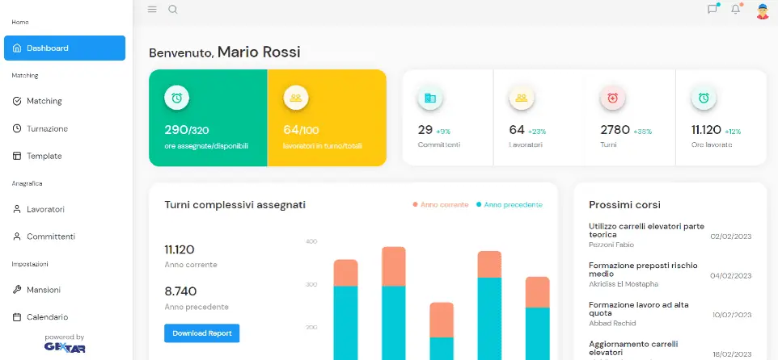Image resolution: width=778 pixels, height=360 pixels.
Task: Click workers icon in yellow card
Action: pos(296,98)
